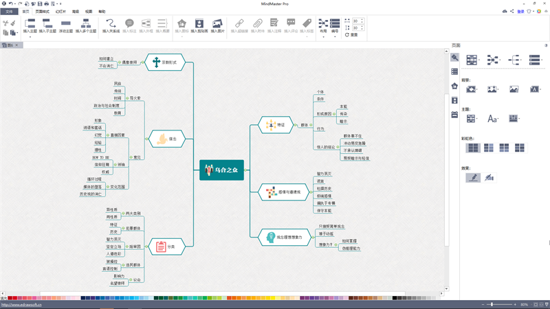Select the second rainbow color option
The width and height of the screenshot is (550, 309).
pyautogui.click(x=489, y=148)
